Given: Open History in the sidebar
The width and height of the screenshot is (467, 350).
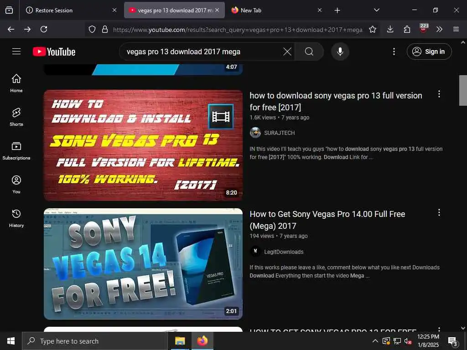Looking at the screenshot, I should [16, 218].
